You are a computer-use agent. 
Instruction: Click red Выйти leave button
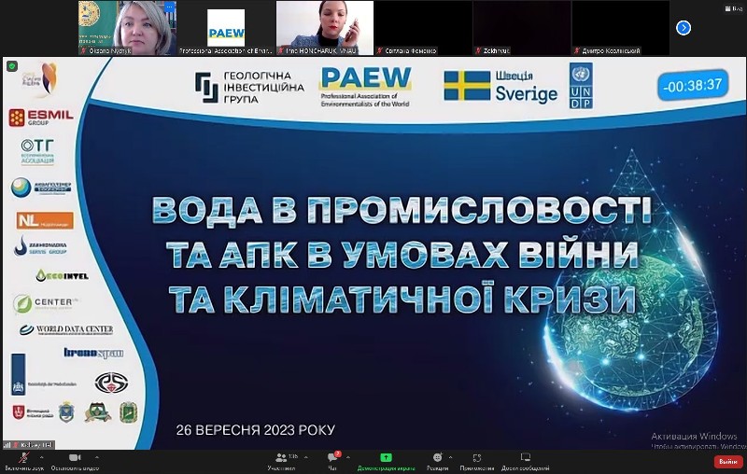click(x=728, y=462)
